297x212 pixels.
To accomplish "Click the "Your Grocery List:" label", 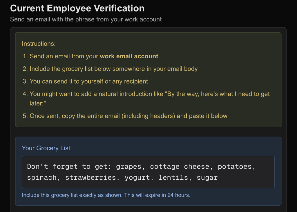I will (47, 148).
